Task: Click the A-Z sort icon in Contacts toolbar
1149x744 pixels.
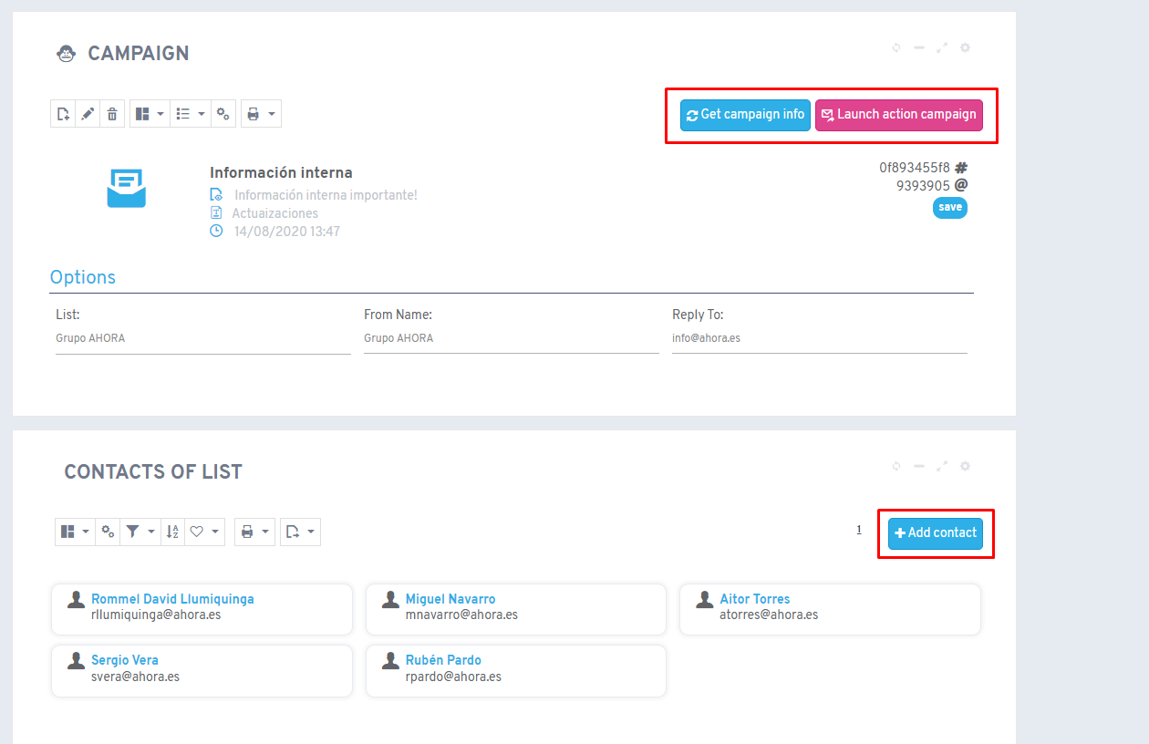Action: coord(172,532)
